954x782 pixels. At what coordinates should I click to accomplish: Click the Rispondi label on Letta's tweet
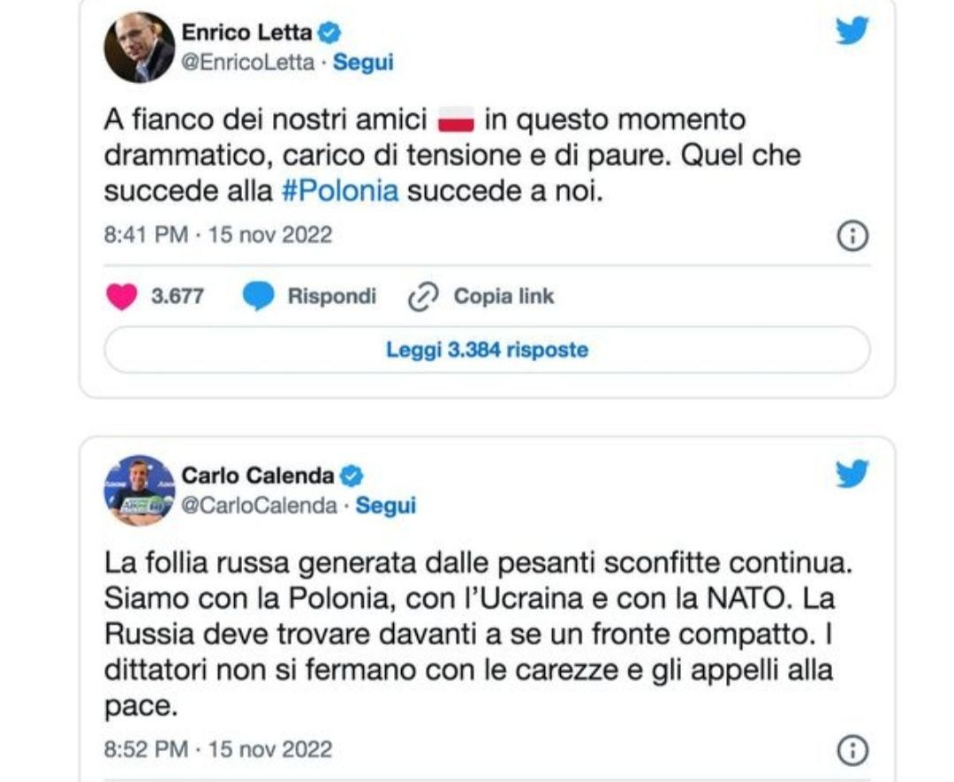[331, 297]
